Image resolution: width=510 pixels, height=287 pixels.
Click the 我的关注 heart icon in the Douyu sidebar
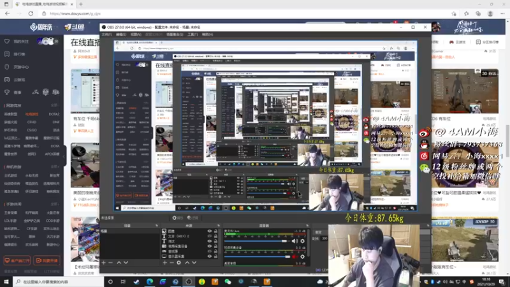point(7,41)
